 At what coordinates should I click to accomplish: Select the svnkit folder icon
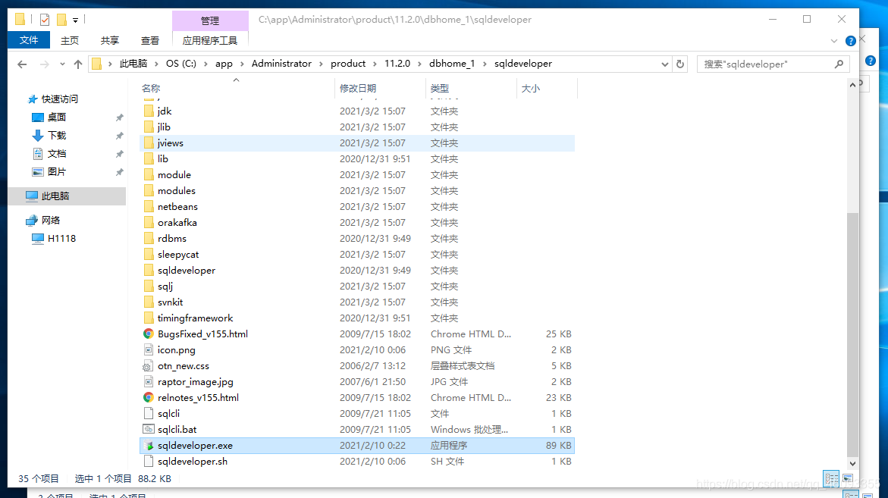(x=149, y=302)
